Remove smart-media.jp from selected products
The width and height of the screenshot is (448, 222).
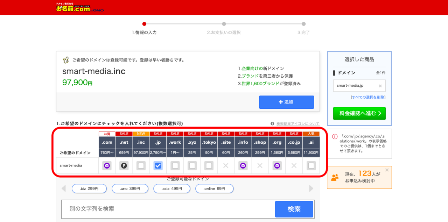(380, 86)
